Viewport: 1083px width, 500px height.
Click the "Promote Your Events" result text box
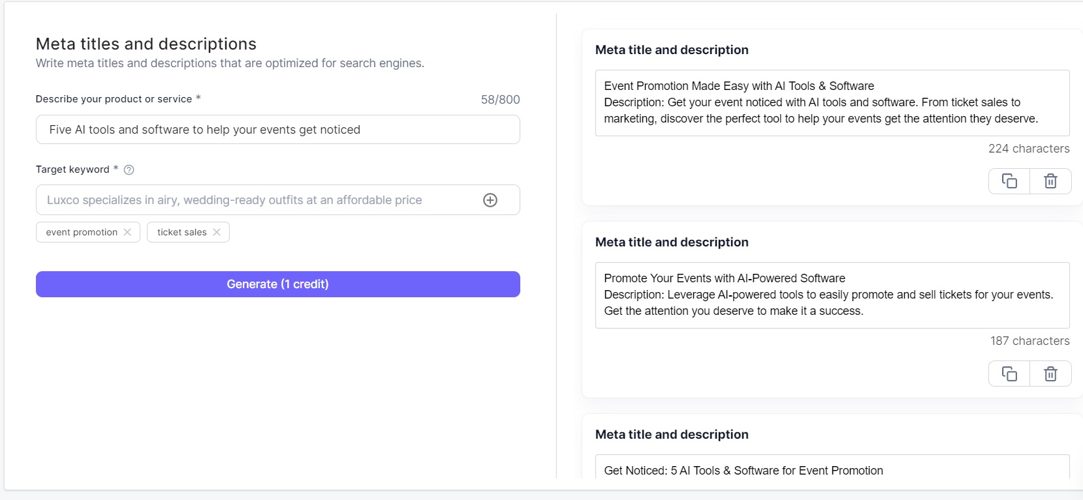coord(832,295)
